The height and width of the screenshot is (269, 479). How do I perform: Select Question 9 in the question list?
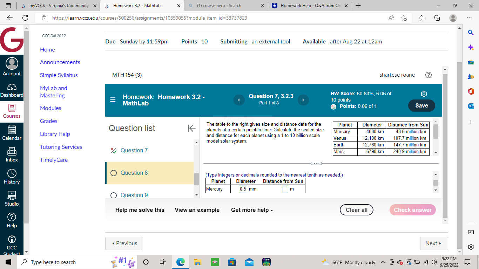coord(134,195)
